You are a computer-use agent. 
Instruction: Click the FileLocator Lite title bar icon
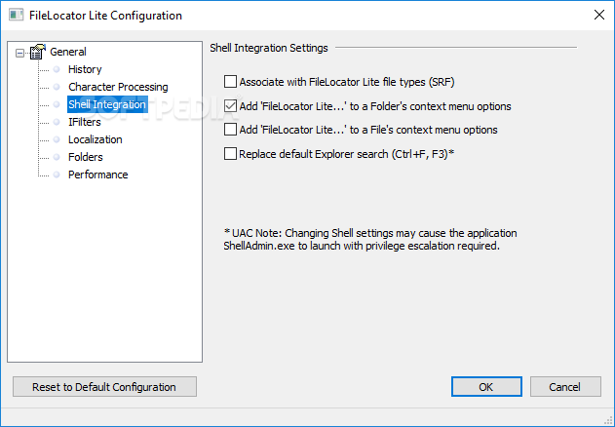[x=16, y=16]
